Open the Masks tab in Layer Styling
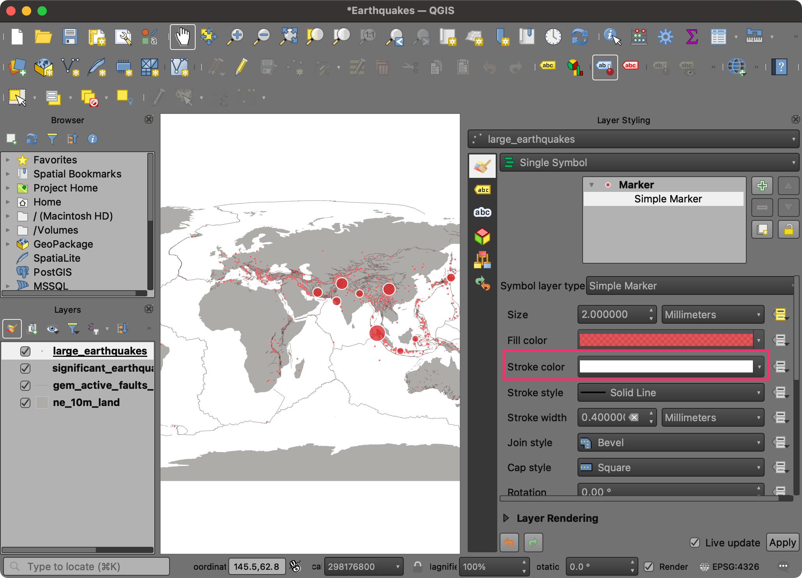The width and height of the screenshot is (802, 578). click(x=482, y=213)
